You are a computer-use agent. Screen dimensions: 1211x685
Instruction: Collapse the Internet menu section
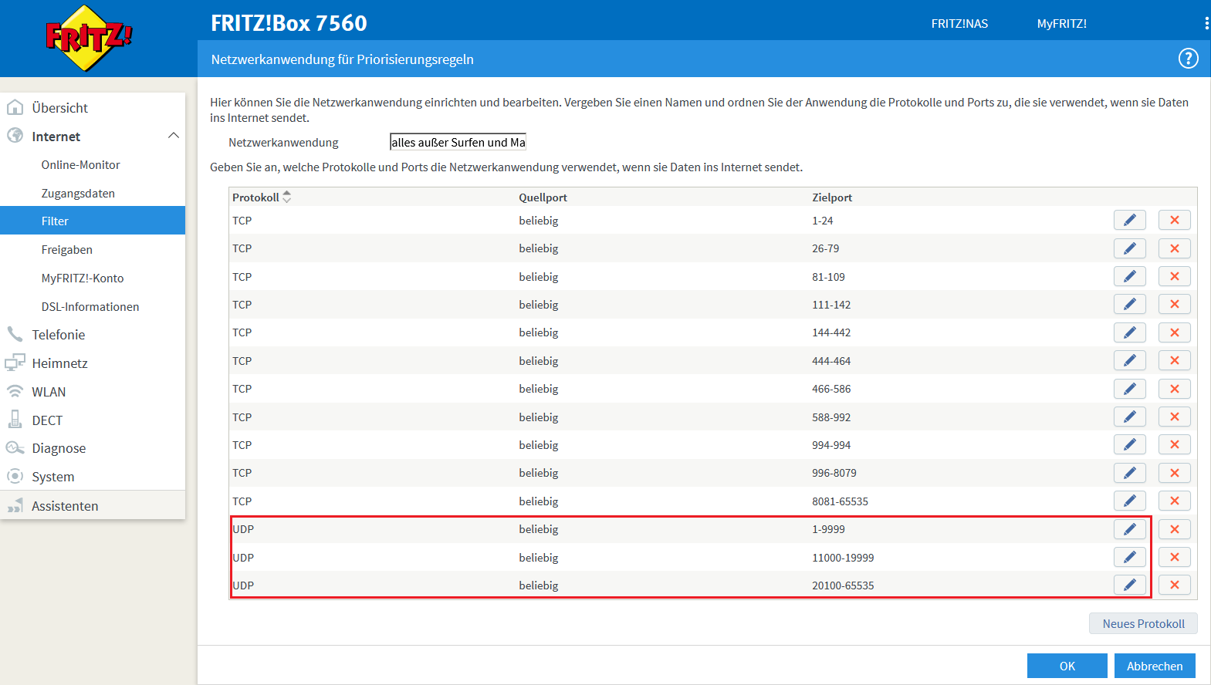tap(174, 136)
